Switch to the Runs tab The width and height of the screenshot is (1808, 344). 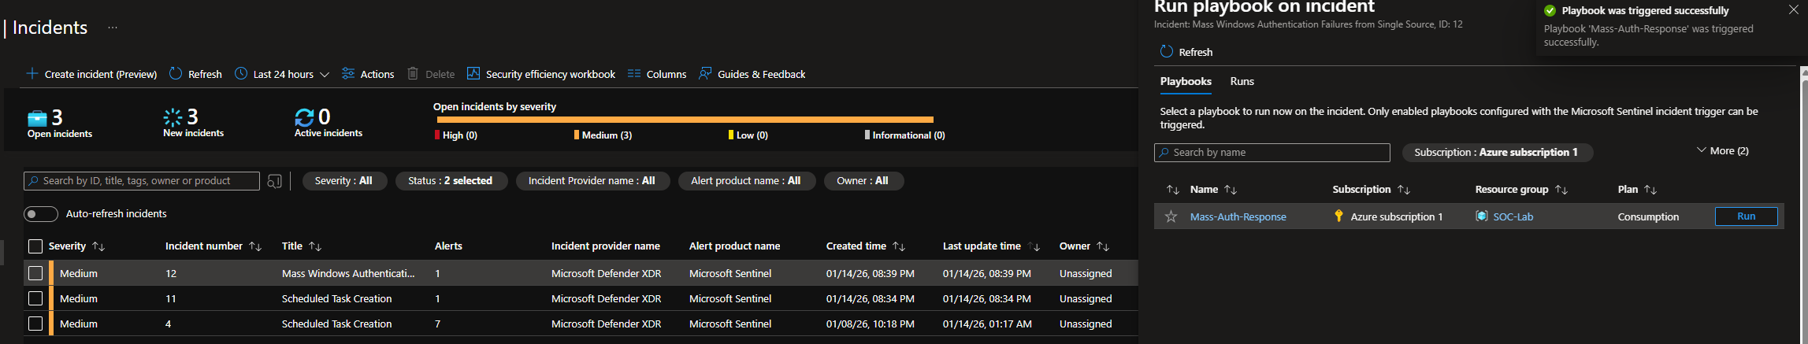click(1242, 82)
